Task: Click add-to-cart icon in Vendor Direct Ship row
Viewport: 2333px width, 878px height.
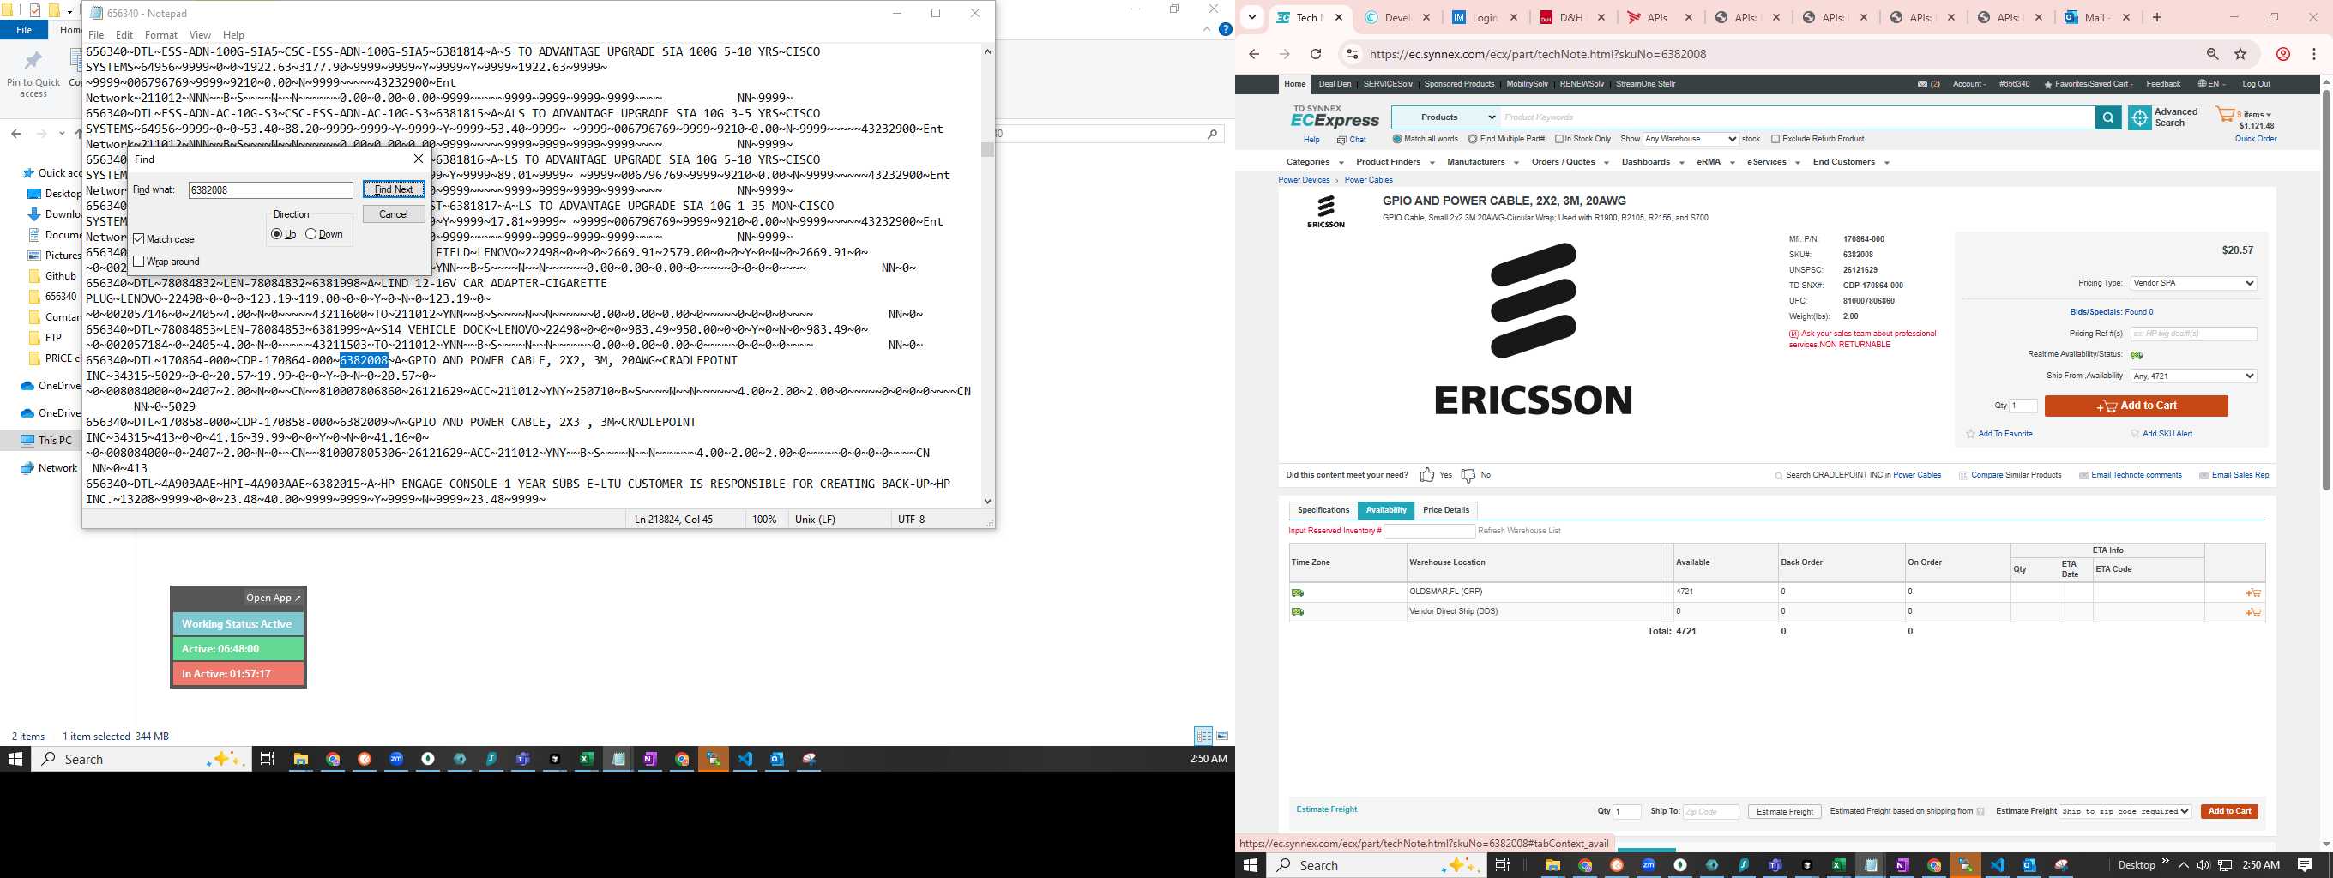Action: point(2252,613)
